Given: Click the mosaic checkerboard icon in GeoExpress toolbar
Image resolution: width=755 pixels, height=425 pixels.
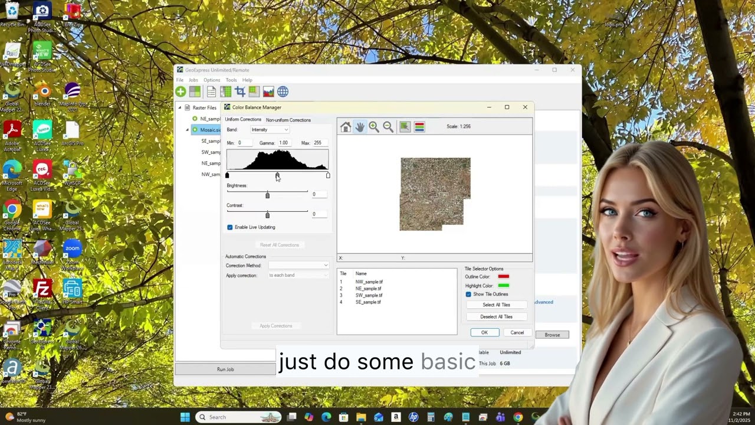Looking at the screenshot, I should 195,91.
